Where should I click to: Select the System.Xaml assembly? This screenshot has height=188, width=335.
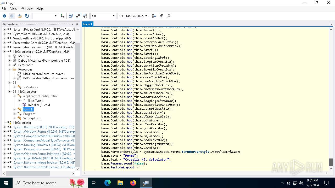click(x=41, y=34)
